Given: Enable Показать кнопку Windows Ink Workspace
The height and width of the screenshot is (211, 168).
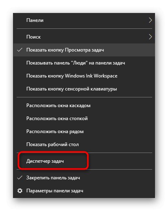Looking at the screenshot, I should (84, 76).
